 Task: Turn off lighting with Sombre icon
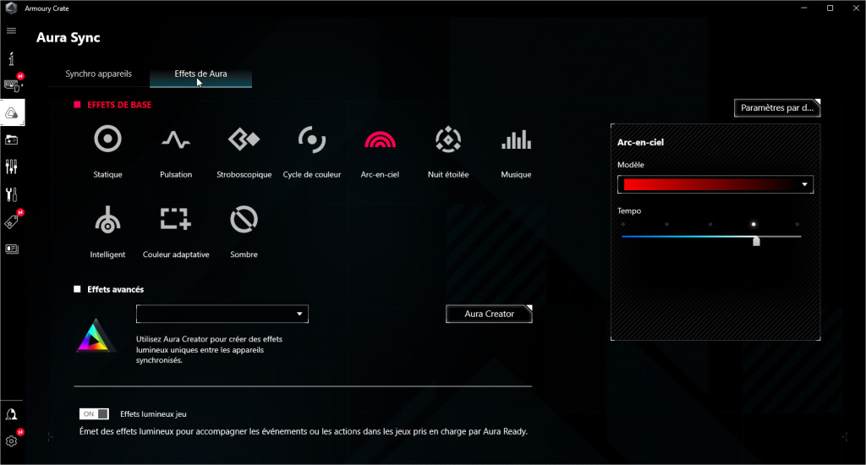[x=244, y=220]
